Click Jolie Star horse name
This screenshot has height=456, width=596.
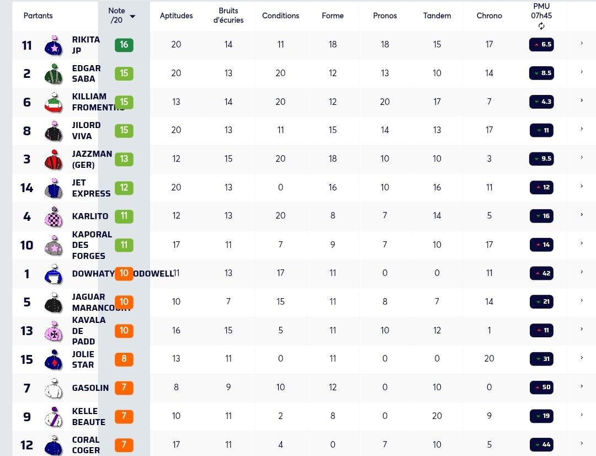click(83, 359)
